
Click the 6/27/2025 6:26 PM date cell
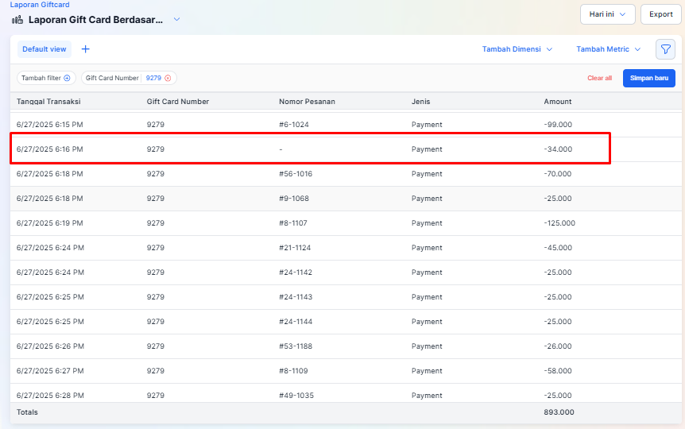pos(50,346)
